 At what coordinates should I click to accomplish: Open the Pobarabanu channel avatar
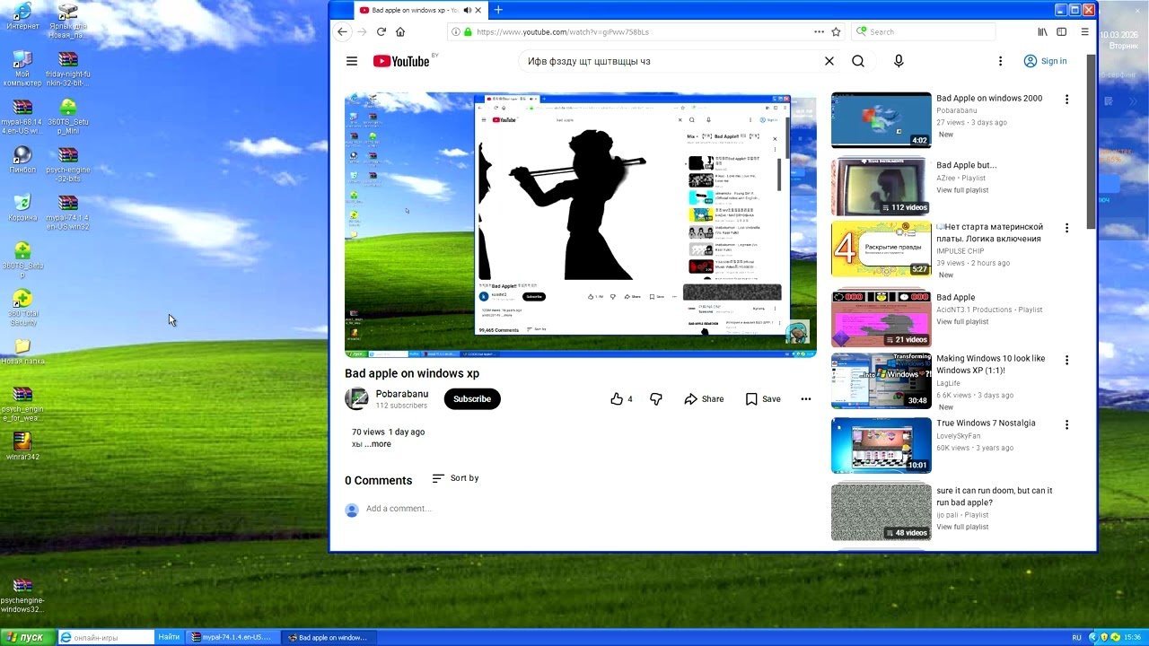tap(356, 398)
